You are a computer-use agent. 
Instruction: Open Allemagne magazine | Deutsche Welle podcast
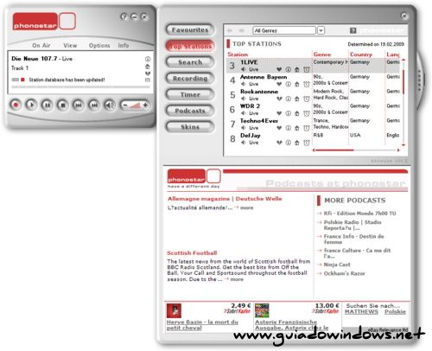pyautogui.click(x=225, y=199)
